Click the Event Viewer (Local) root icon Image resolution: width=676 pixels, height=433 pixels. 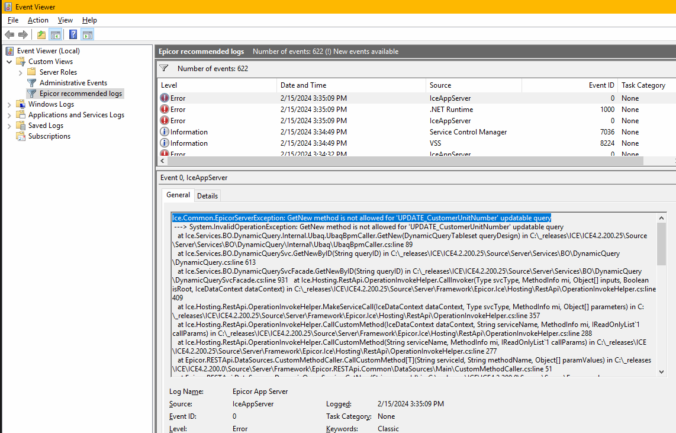[9, 51]
